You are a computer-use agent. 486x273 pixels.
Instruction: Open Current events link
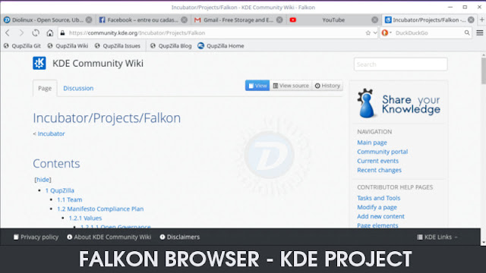point(377,161)
